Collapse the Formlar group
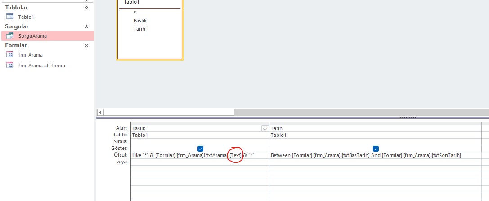This screenshot has width=489, height=201. (87, 45)
